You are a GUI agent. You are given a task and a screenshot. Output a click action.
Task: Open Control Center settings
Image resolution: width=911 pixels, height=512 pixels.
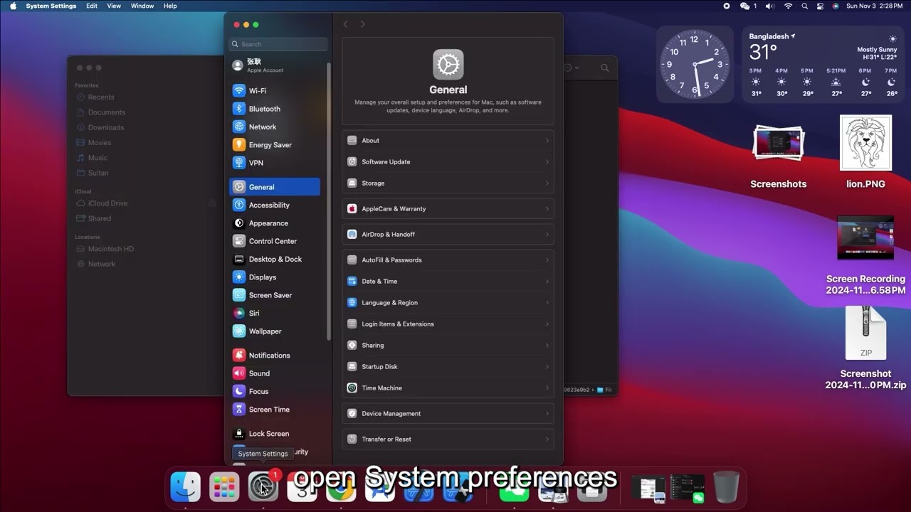tap(275, 241)
